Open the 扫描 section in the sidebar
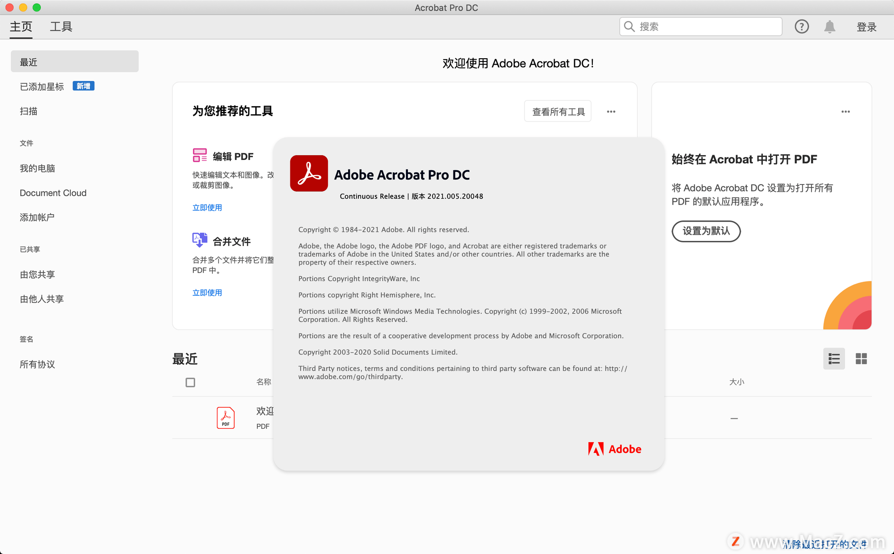This screenshot has width=894, height=554. 28,111
